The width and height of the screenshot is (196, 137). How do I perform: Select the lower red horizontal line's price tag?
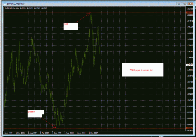(x=189, y=128)
